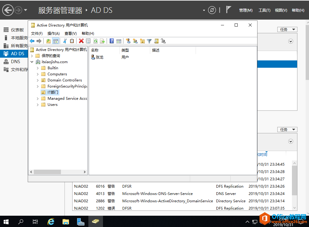The height and width of the screenshot is (227, 309).
Task: Expand the Builtin container
Action: click(38, 68)
